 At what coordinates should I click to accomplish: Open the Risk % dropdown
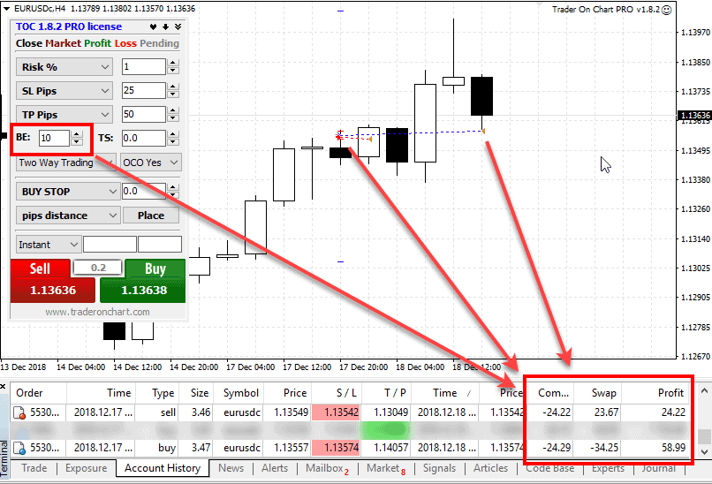(64, 67)
